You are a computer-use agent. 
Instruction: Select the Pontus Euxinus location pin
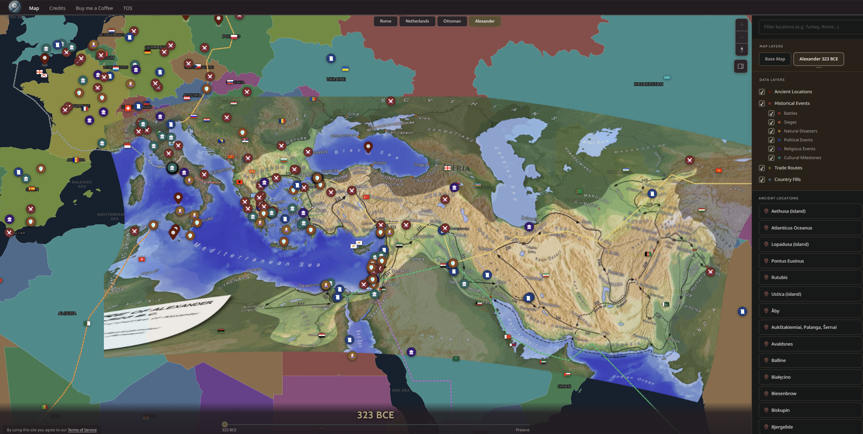(810, 261)
